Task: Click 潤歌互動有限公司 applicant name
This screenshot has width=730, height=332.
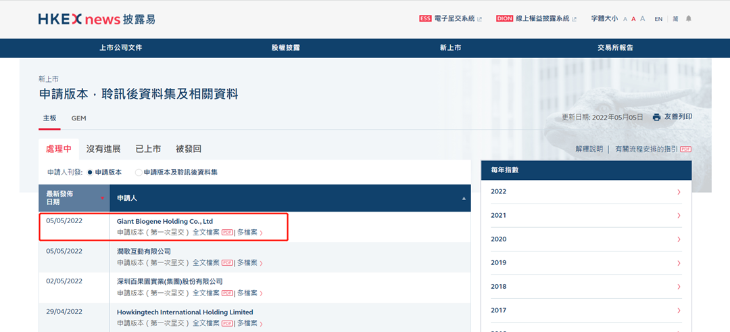Action: tap(144, 252)
